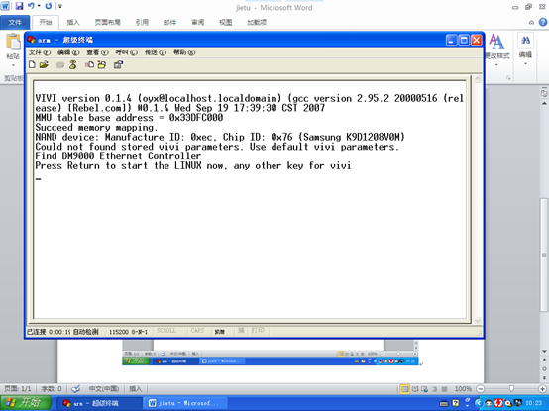Switch to arm - 超级终端 taskbar item
The height and width of the screenshot is (411, 549).
click(99, 403)
